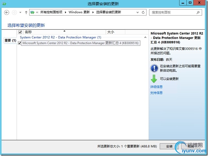Expand the address bar history dropdown
Screen dimensions: 208x156
138,13
